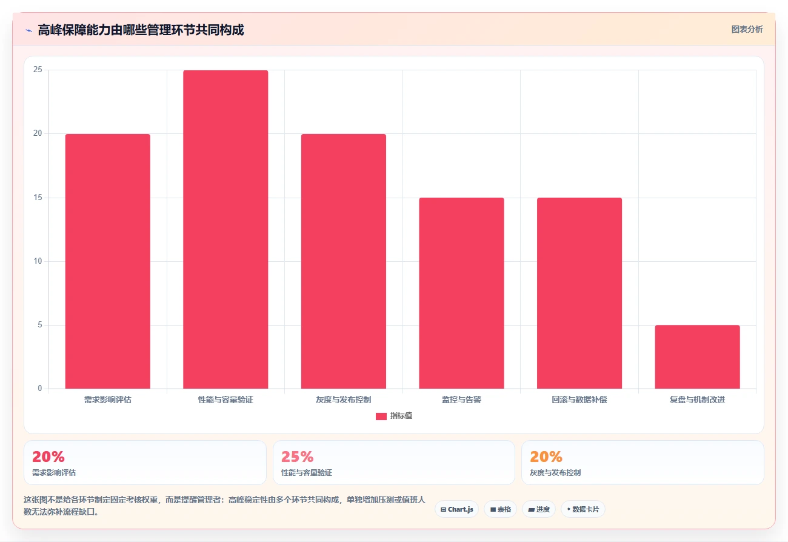
Task: Click the 指标值 legend label text
Action: [x=401, y=416]
